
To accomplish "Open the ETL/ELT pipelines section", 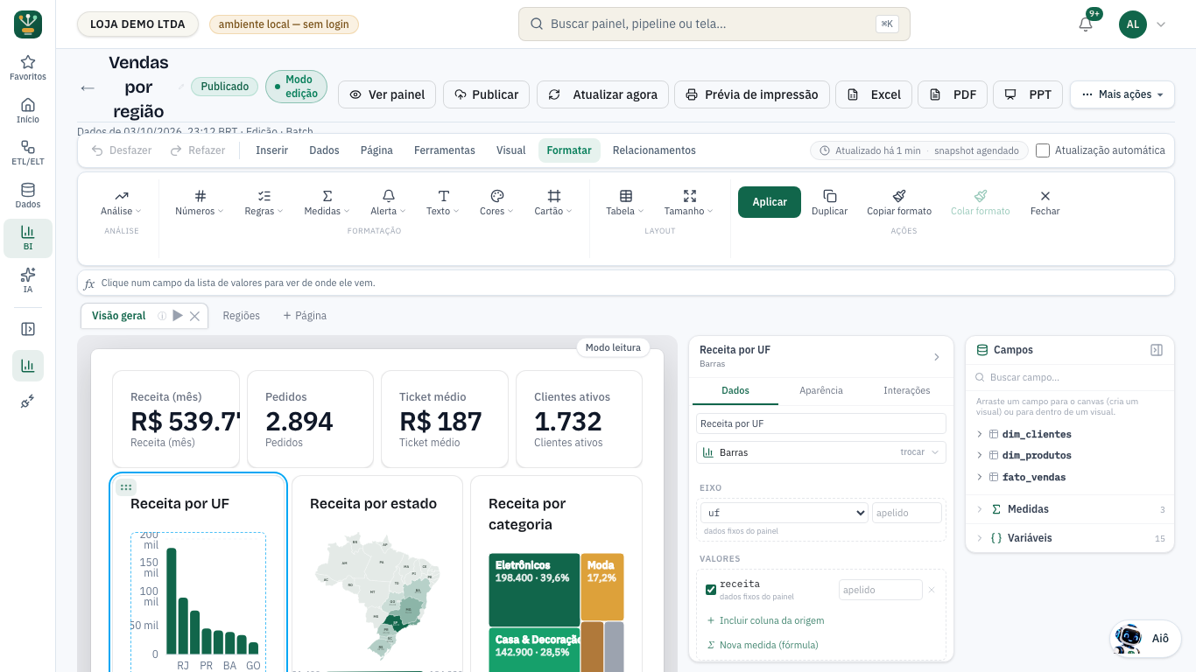I will [x=28, y=153].
